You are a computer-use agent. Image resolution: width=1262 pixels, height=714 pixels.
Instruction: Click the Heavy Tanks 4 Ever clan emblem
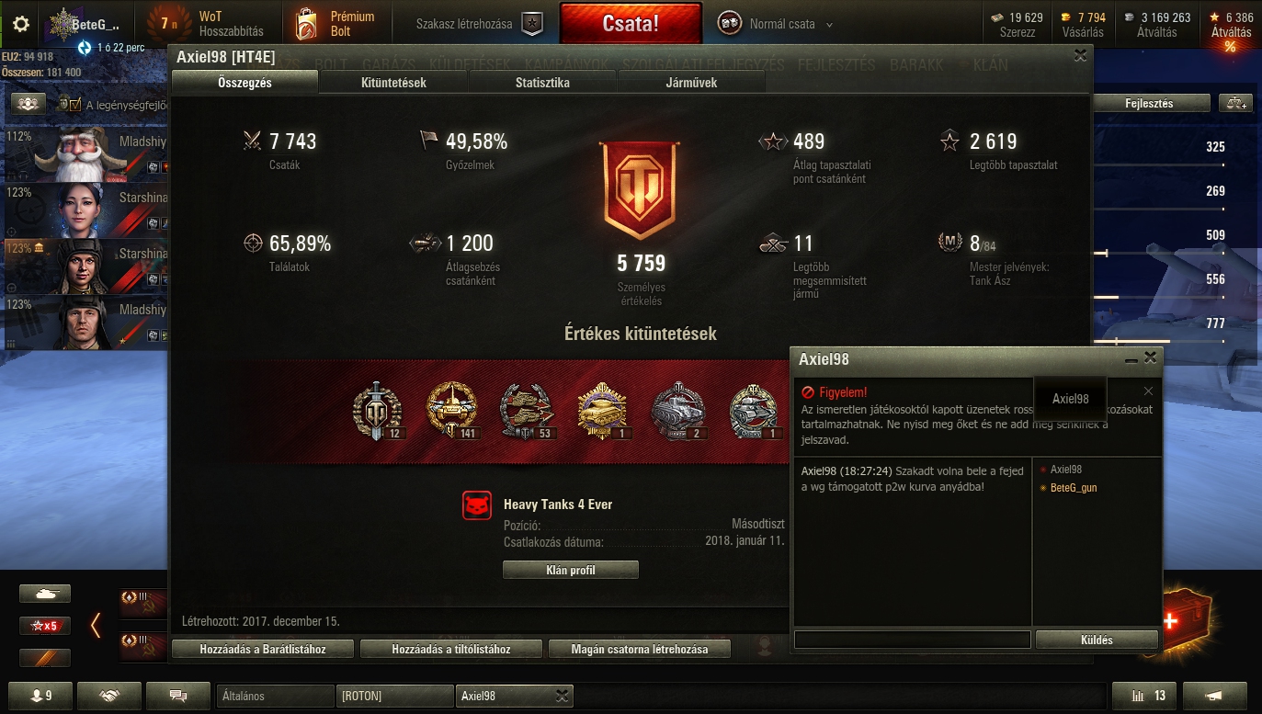point(477,504)
